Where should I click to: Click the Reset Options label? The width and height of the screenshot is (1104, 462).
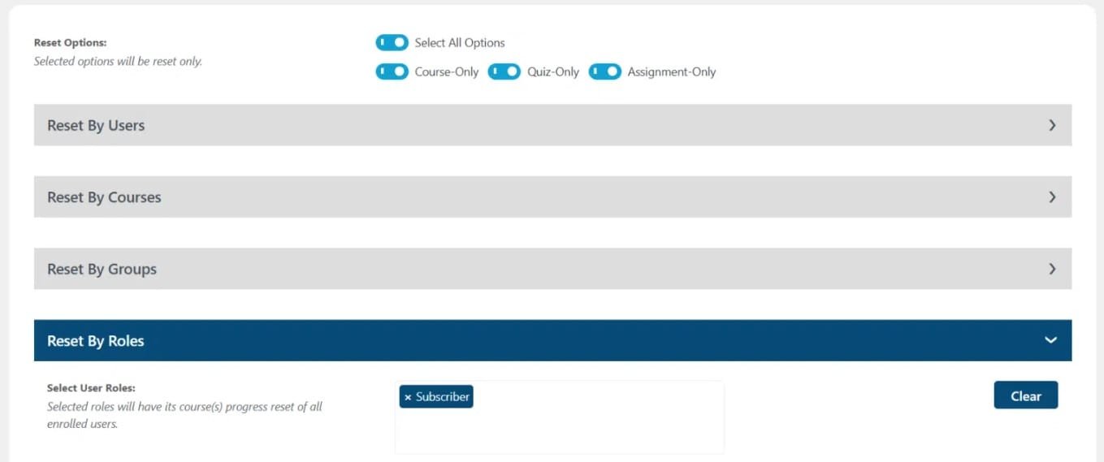point(71,43)
